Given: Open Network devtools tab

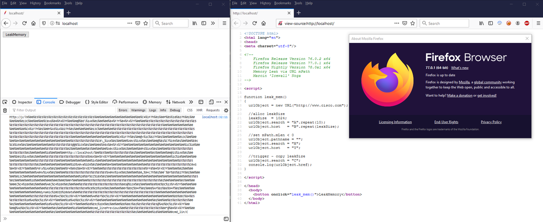Looking at the screenshot, I should 176,102.
